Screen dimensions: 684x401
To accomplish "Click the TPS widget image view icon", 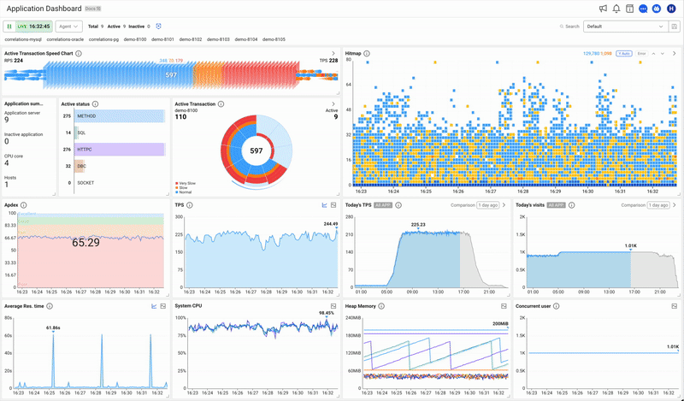I will [333, 205].
